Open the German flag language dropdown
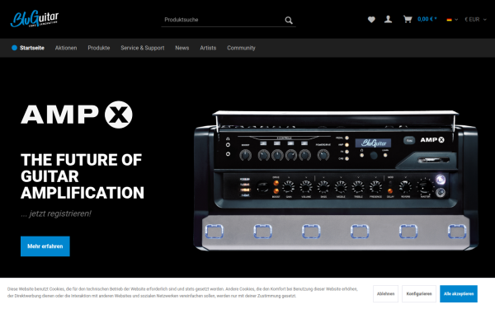 [x=452, y=20]
